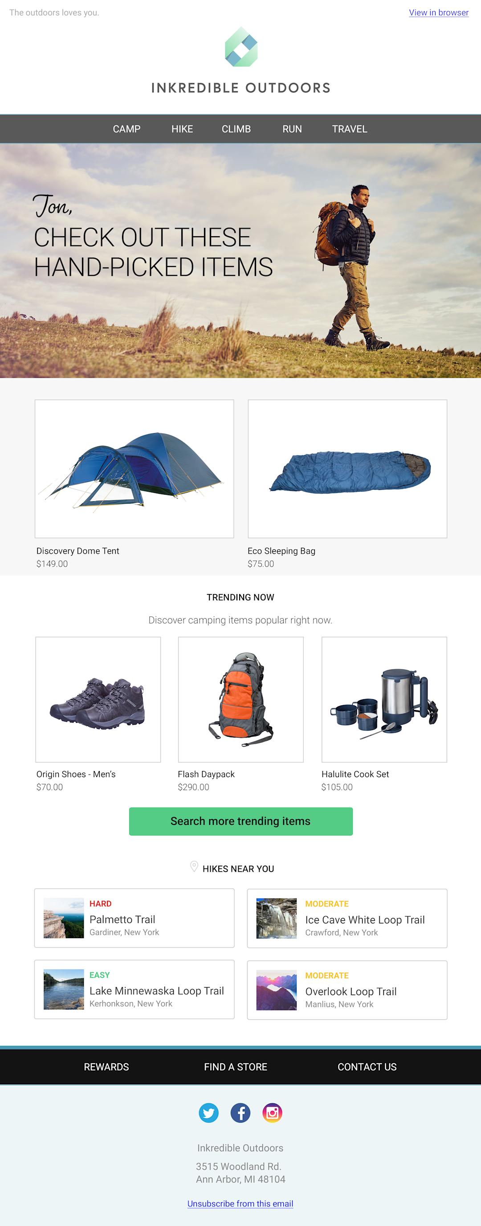Select the Overlook Loop Trail card

click(x=347, y=990)
